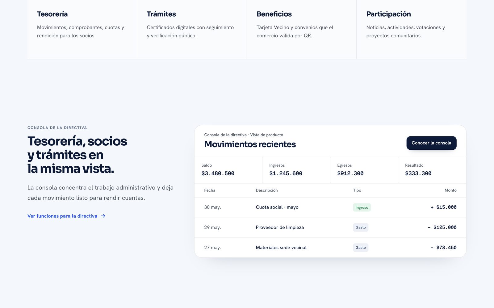Viewport: 494px width, 308px height.
Task: Click the 'Consola de la directiva · Vista de producto' caption
Action: click(244, 135)
